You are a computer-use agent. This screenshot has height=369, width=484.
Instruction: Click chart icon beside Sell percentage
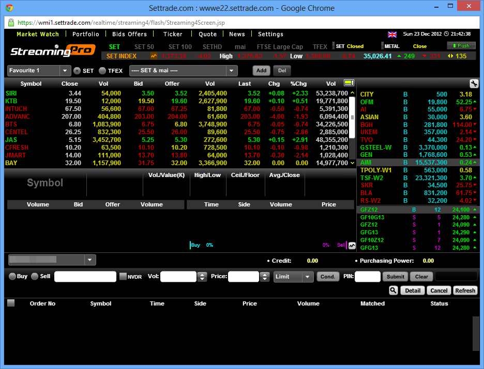[x=352, y=245]
